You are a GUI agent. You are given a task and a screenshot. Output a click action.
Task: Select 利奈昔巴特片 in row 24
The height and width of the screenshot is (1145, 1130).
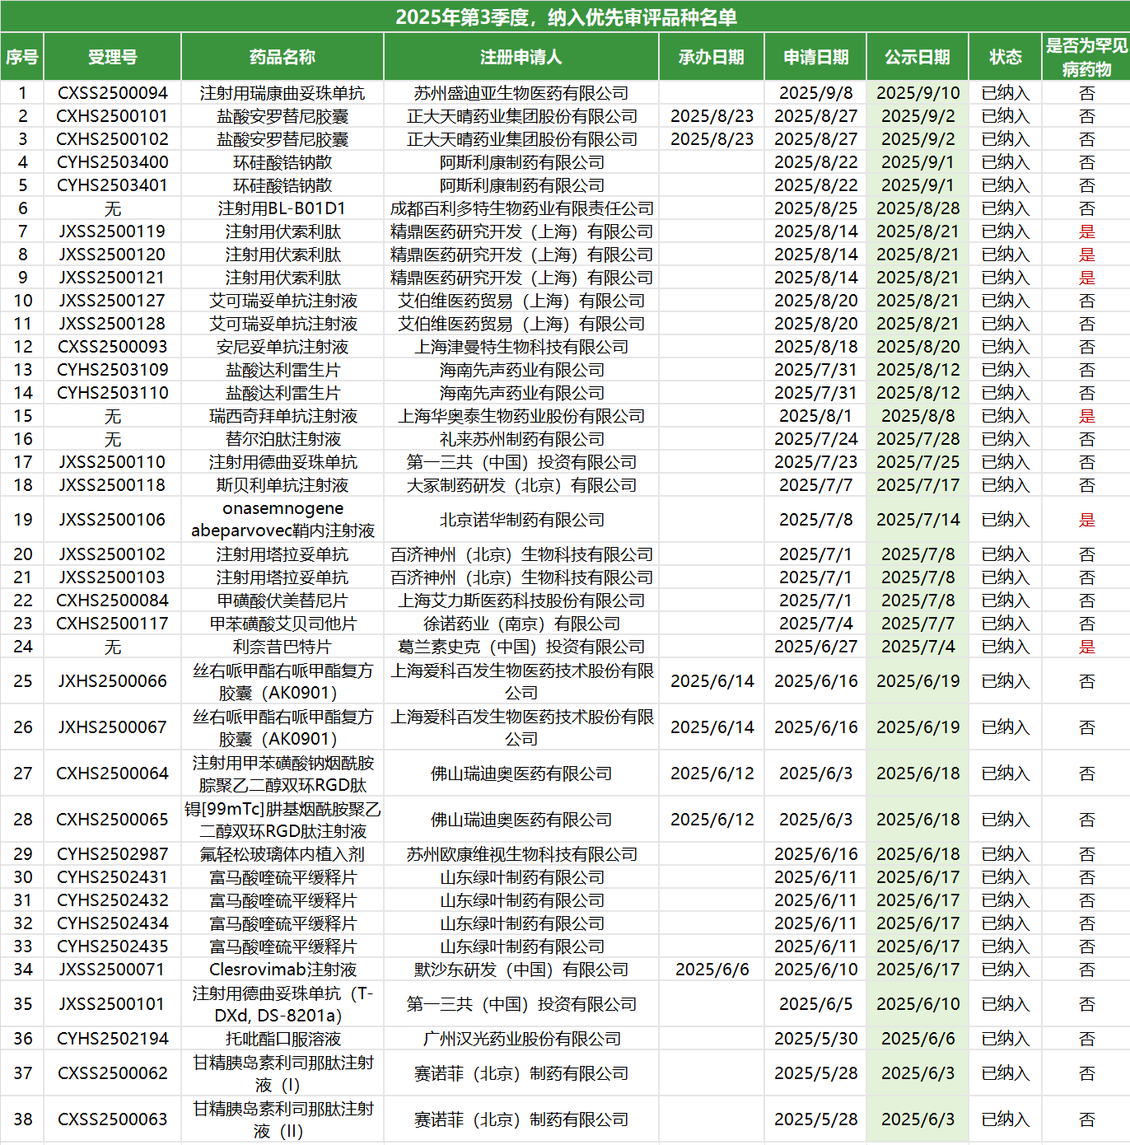[282, 647]
